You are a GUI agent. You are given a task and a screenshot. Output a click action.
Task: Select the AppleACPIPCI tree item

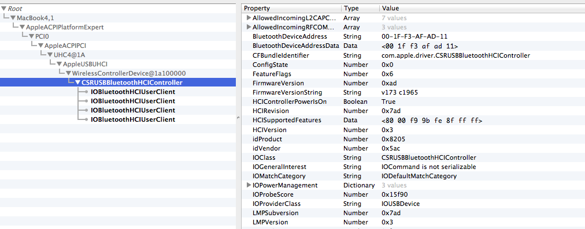[x=65, y=46]
